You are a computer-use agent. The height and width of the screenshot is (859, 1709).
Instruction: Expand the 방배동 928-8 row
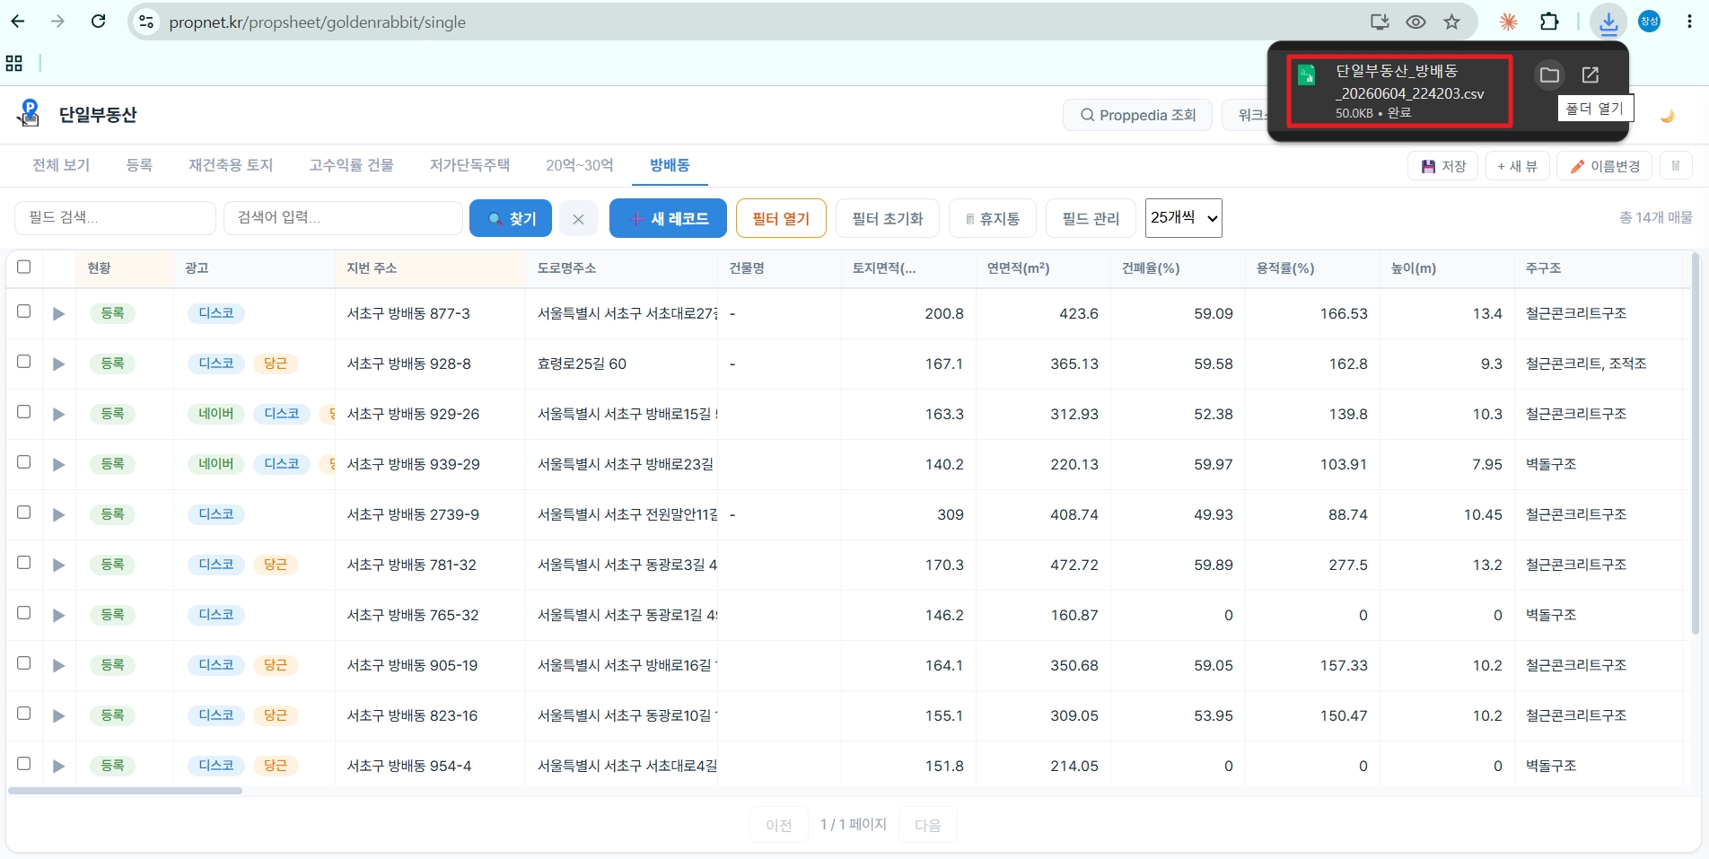[58, 364]
